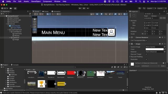
Task: Switch to Console tab
Action: pyautogui.click(x=15, y=65)
